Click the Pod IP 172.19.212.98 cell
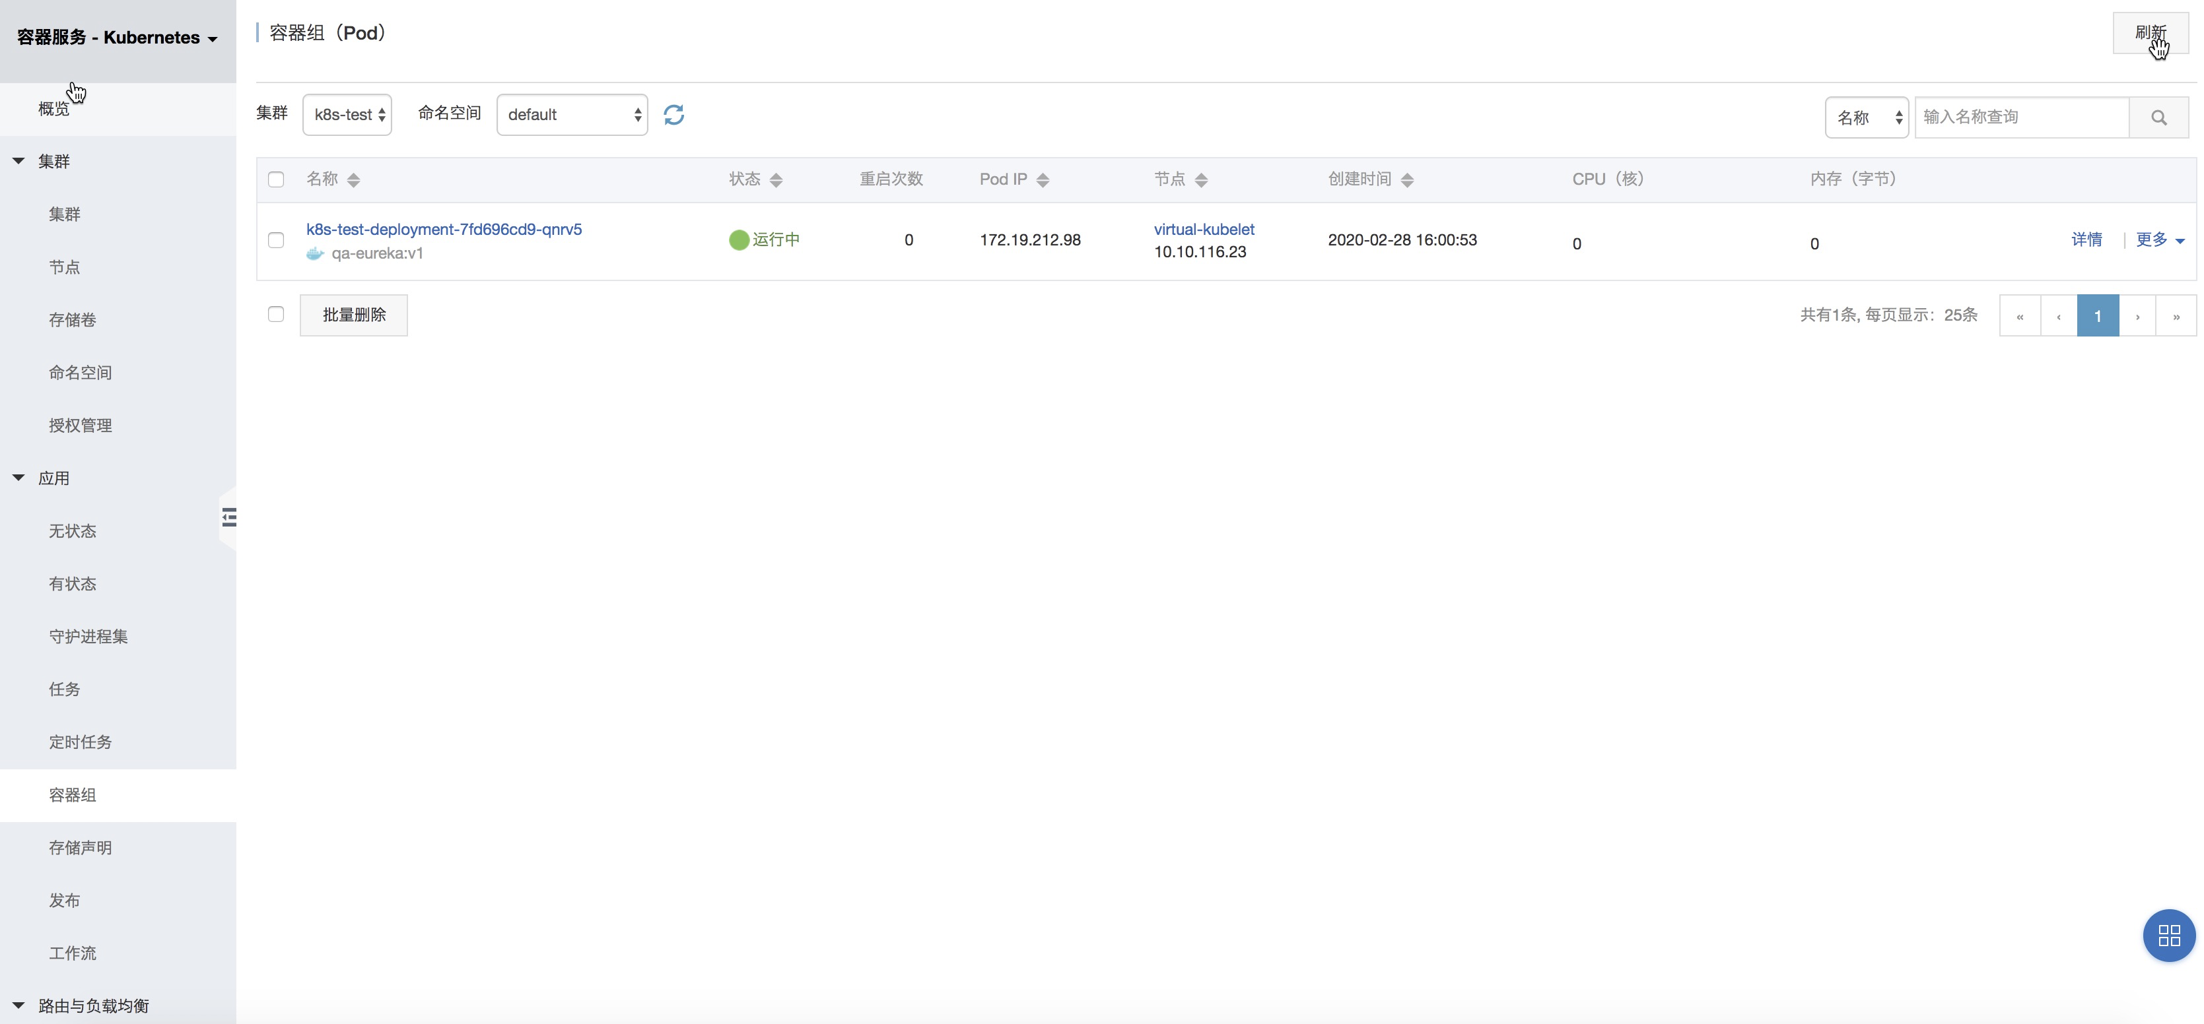 point(1030,240)
